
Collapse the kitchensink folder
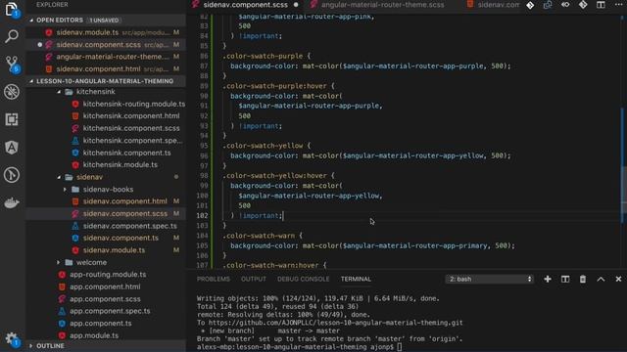[59, 92]
